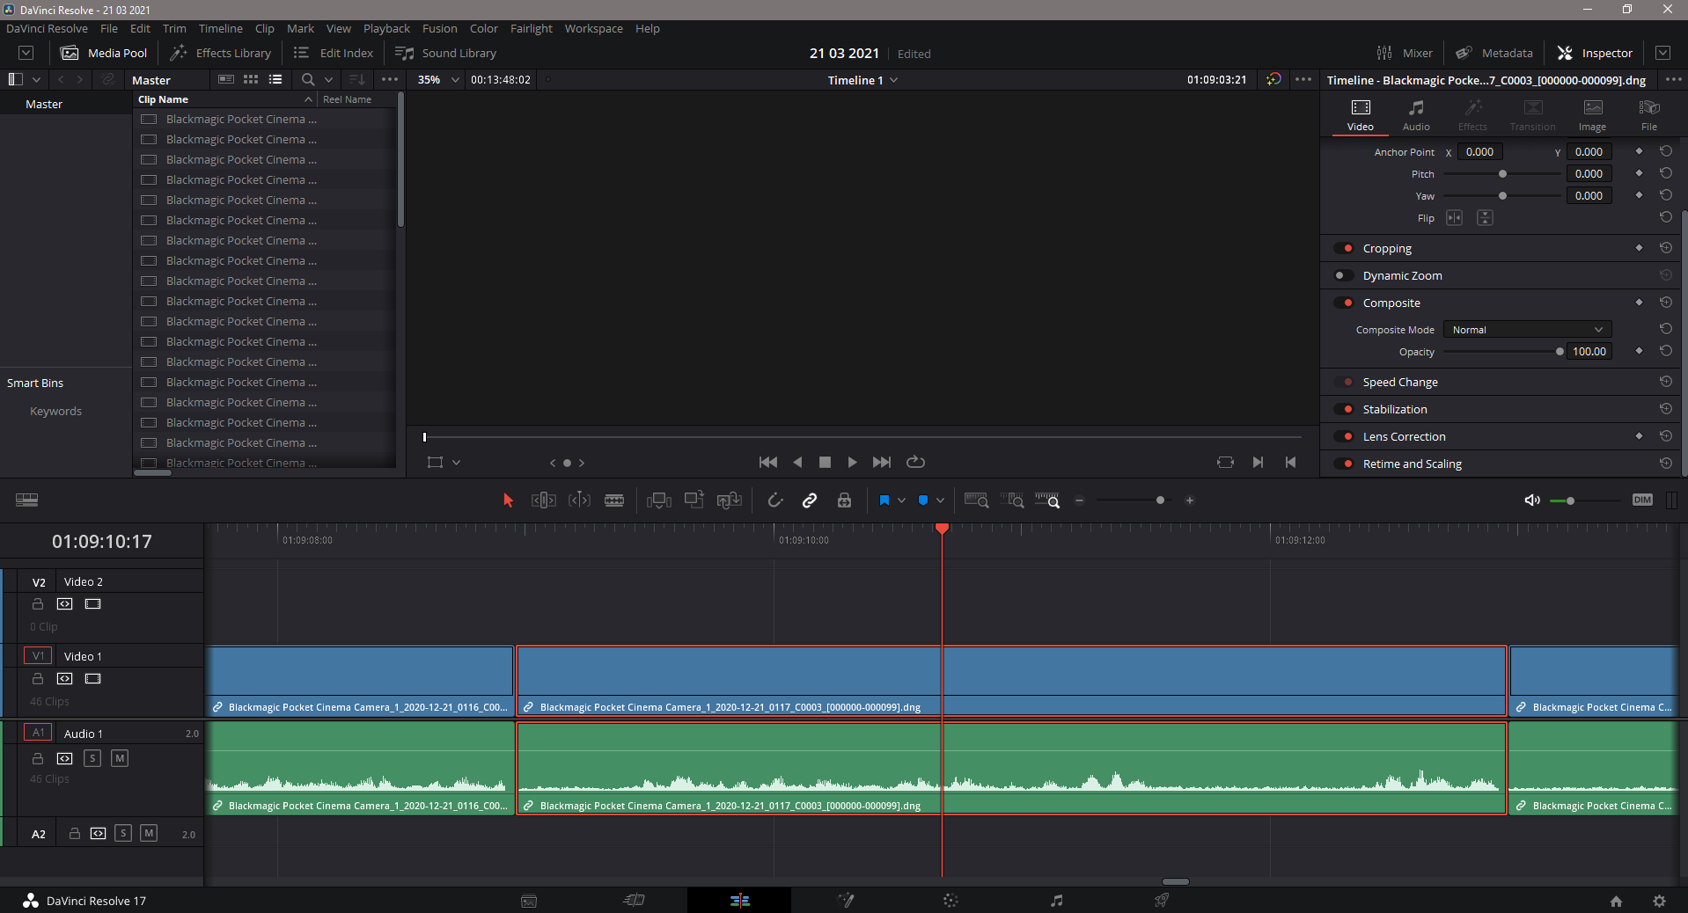Open the Metadata panel
Screen dimensions: 1688x913
tap(1494, 53)
